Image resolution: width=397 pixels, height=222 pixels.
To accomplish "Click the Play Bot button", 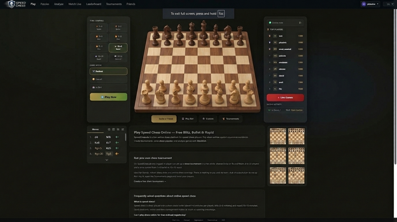I will pos(188,119).
